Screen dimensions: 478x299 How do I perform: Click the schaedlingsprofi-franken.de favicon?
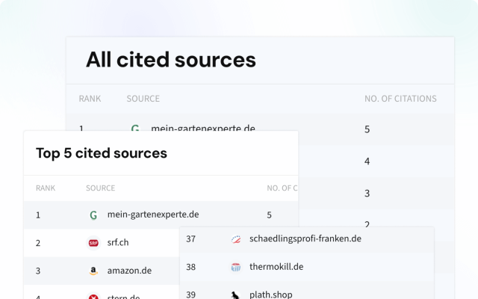pyautogui.click(x=236, y=239)
